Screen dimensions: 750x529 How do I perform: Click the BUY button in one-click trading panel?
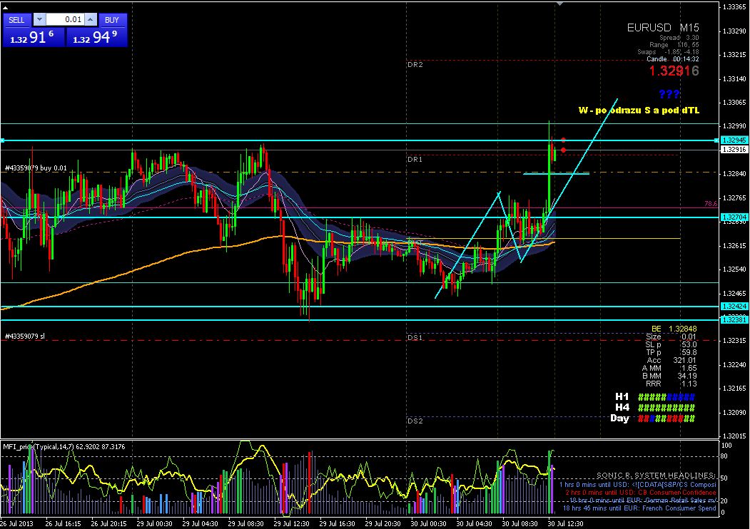pyautogui.click(x=113, y=19)
